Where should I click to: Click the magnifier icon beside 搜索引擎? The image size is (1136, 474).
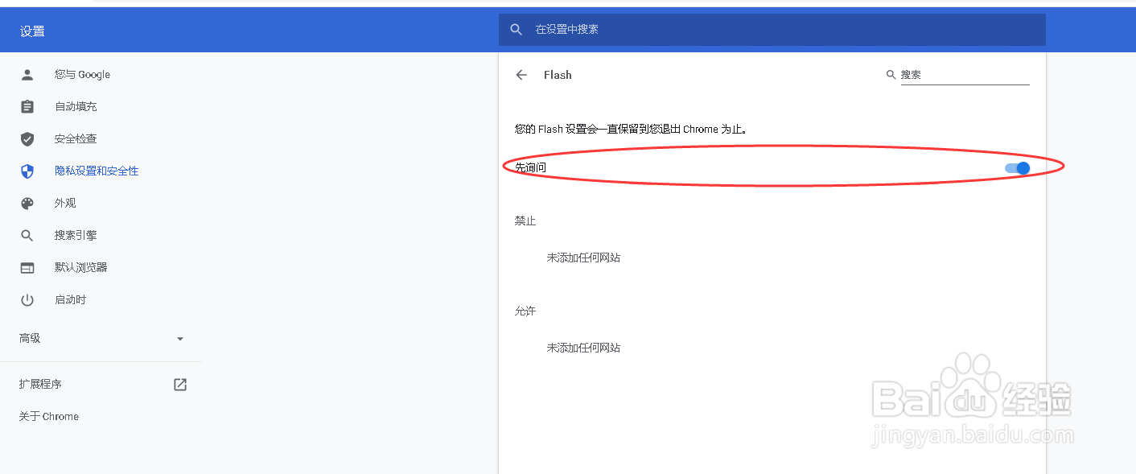point(27,236)
